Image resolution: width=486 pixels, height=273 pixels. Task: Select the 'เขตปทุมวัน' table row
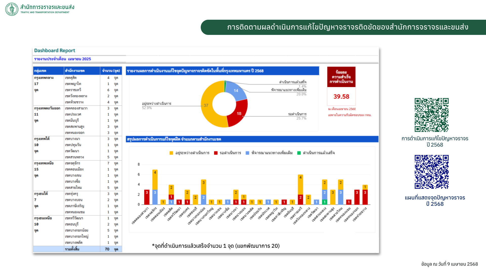coord(93,145)
